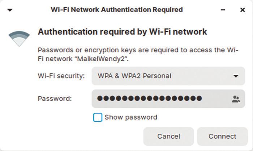This screenshot has width=253, height=151.
Task: Click the "Passwords or encryption keys" description line
Action: coord(137,50)
